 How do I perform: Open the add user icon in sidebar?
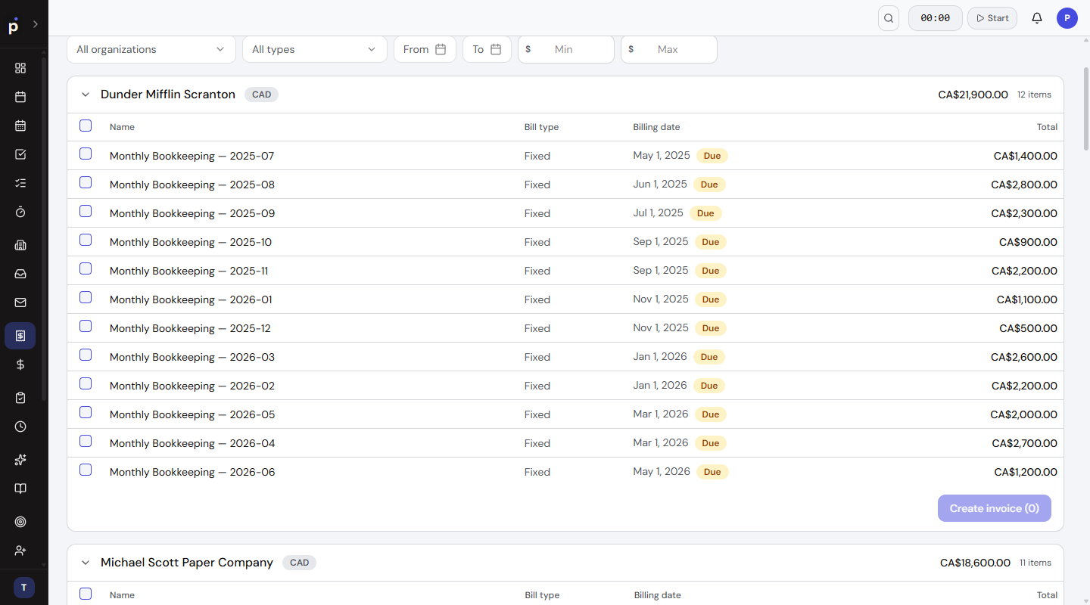click(20, 551)
